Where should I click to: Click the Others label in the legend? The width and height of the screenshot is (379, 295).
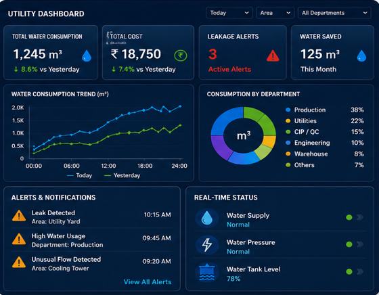pyautogui.click(x=304, y=165)
